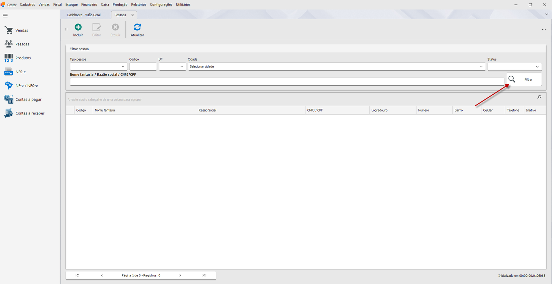The height and width of the screenshot is (284, 552).
Task: Open the Produção menu
Action: (x=120, y=4)
